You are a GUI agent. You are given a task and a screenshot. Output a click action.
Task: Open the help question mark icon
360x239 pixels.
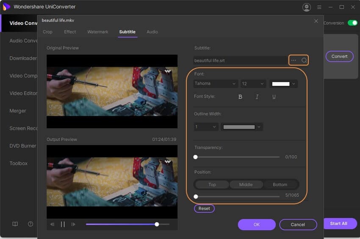click(x=30, y=224)
